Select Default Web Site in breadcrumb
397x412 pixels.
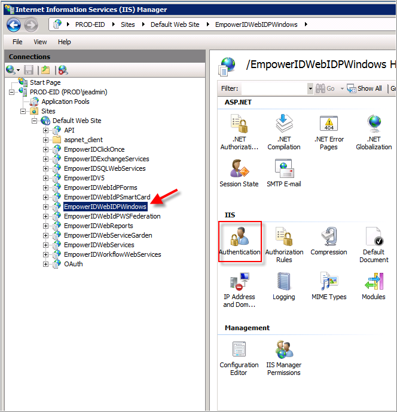pos(175,24)
